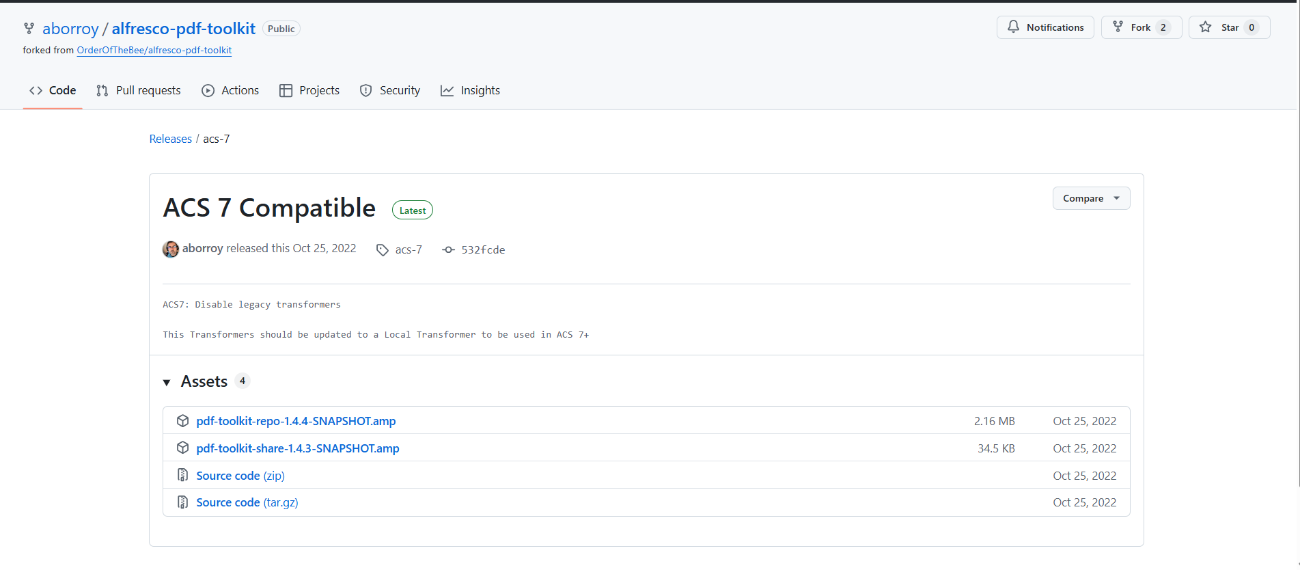Collapse the Assets section
The height and width of the screenshot is (570, 1300).
167,382
